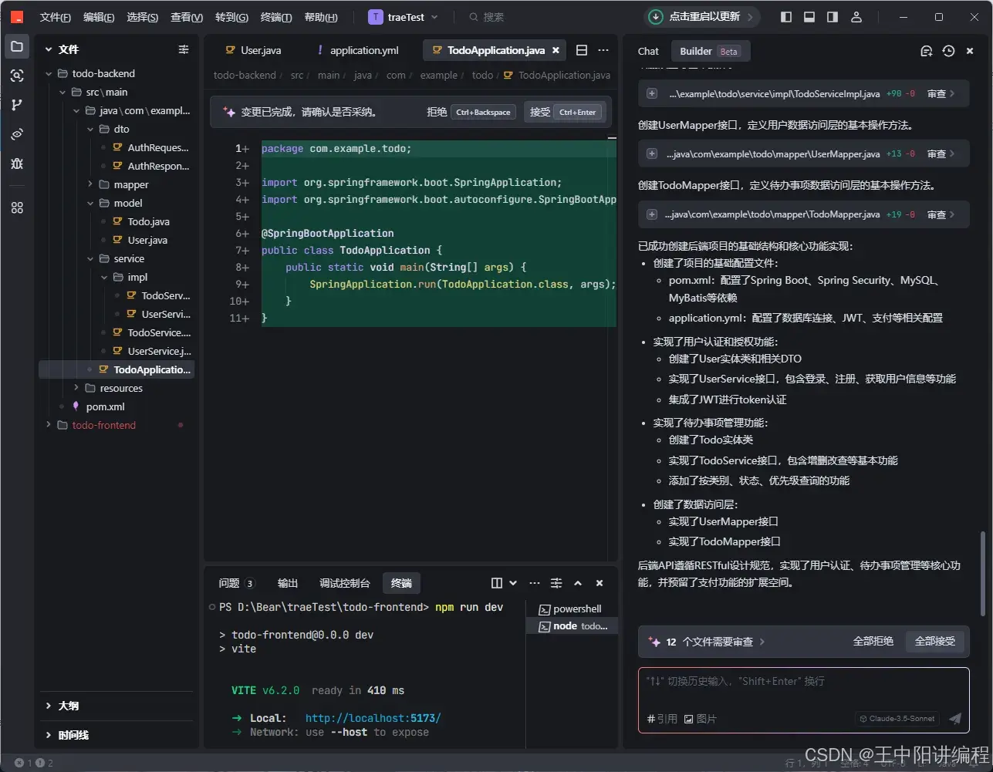Open the search view in activity bar
Screen dimensions: 993x772
[x=17, y=76]
